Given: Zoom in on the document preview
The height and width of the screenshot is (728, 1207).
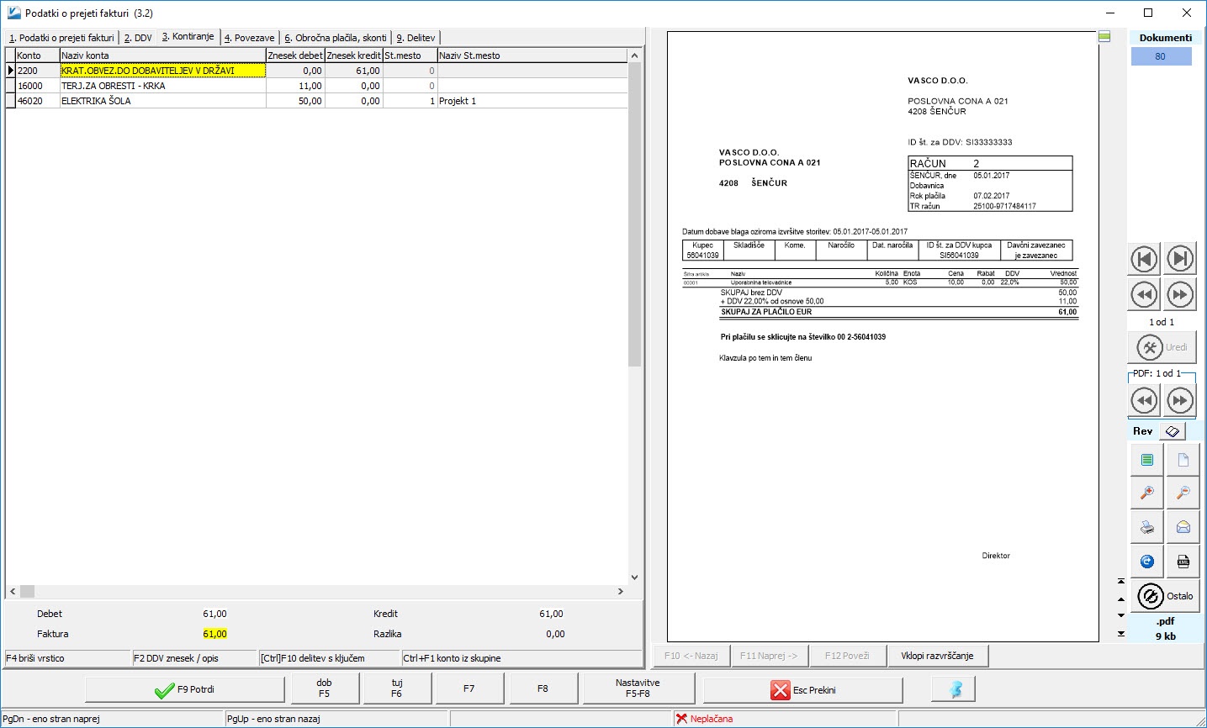Looking at the screenshot, I should click(x=1146, y=493).
